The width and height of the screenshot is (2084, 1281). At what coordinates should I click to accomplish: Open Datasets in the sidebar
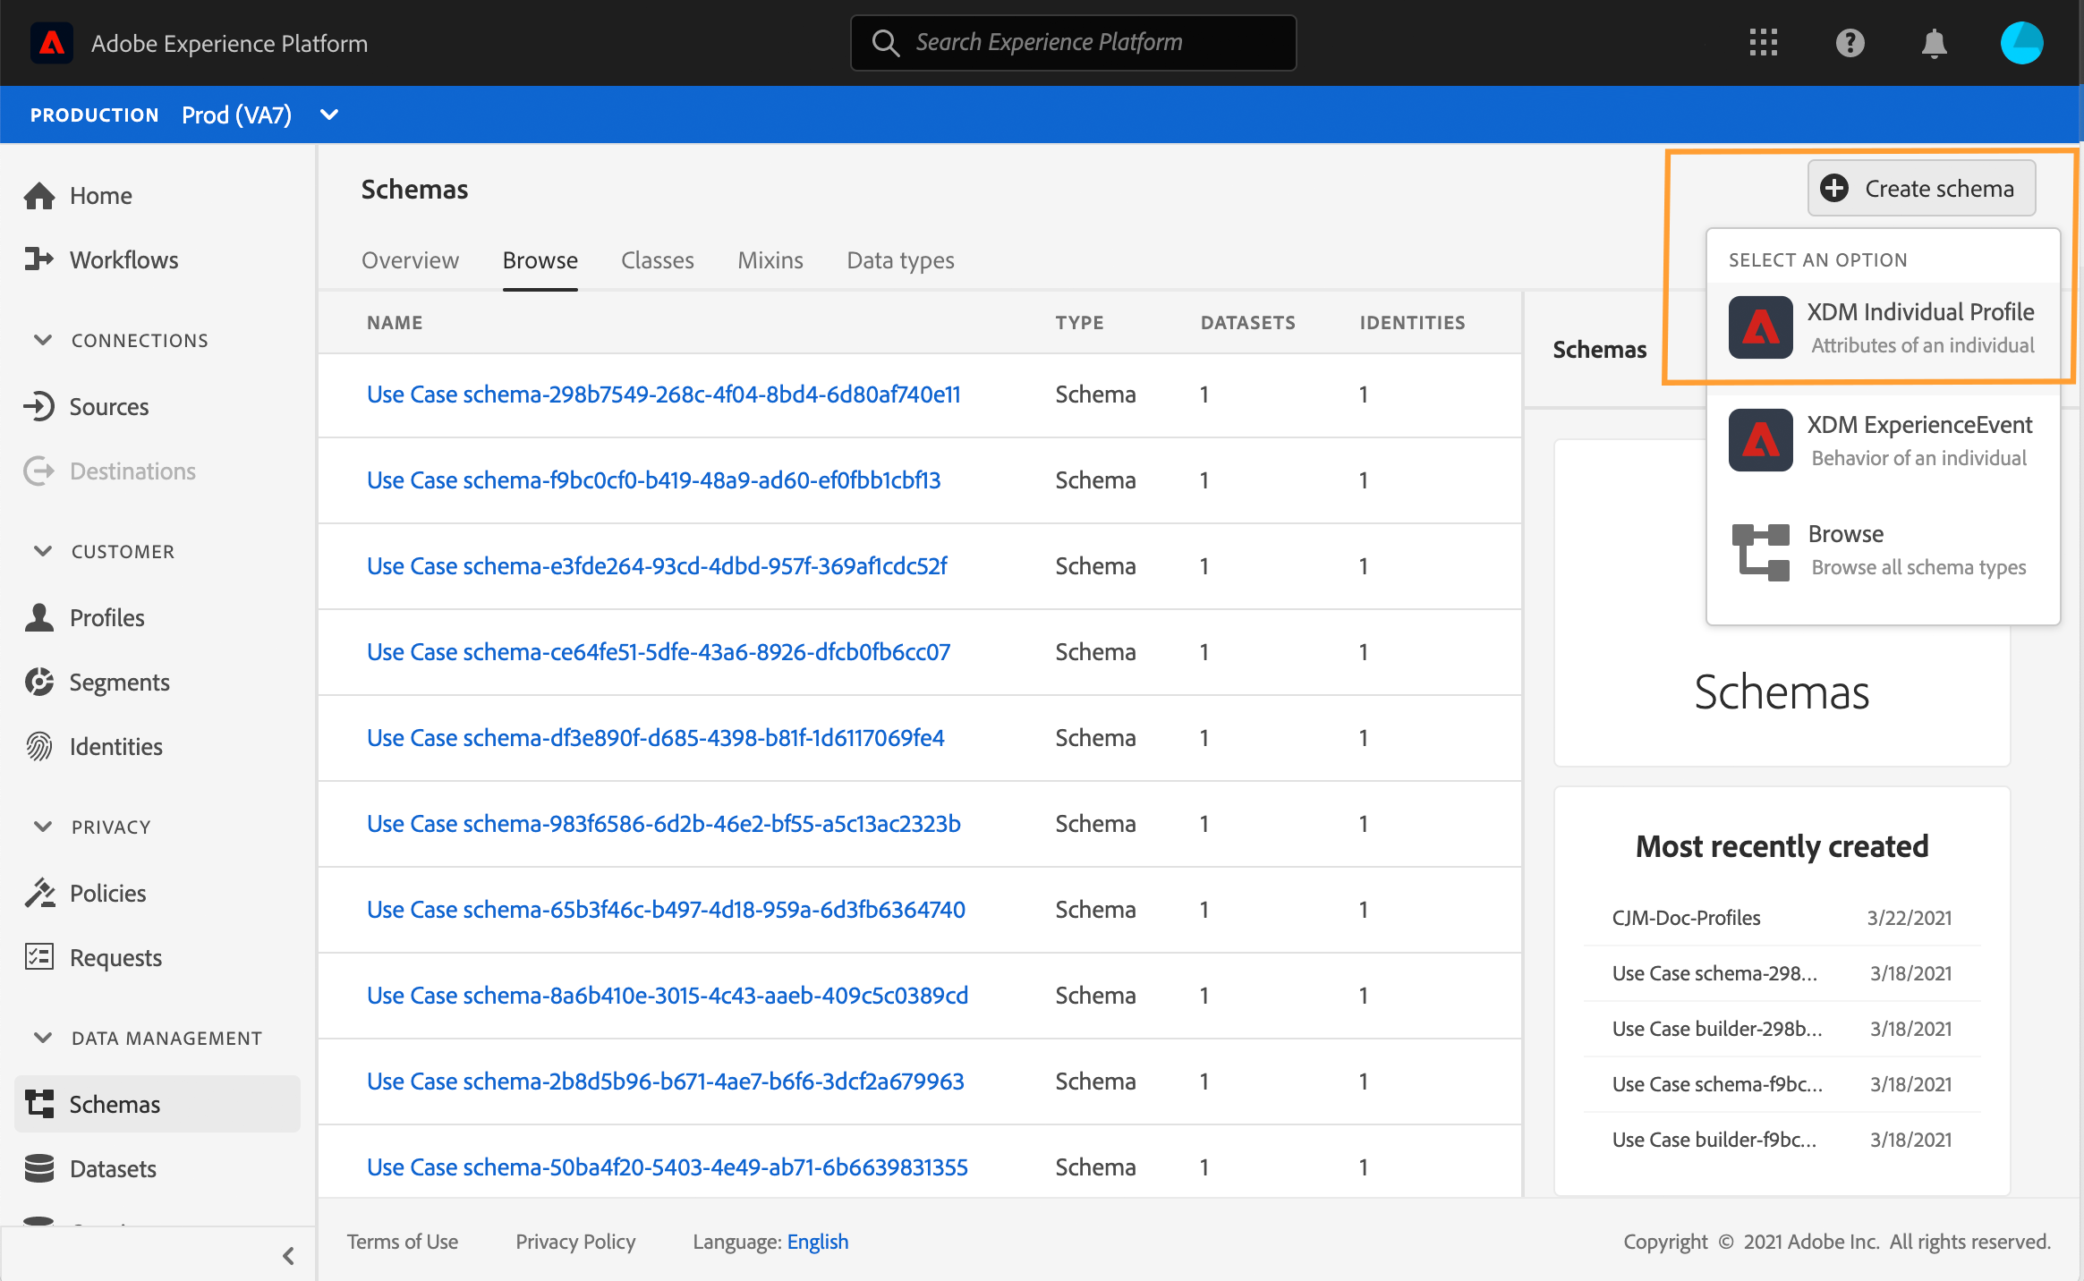tap(113, 1169)
